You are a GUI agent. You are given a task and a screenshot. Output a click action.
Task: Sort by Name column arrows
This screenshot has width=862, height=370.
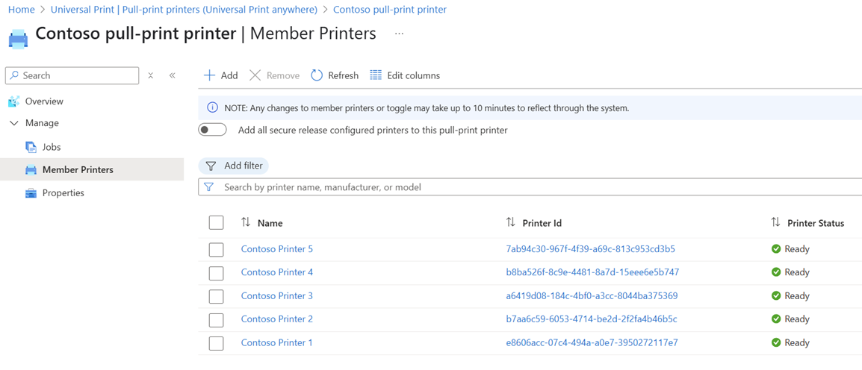(246, 222)
